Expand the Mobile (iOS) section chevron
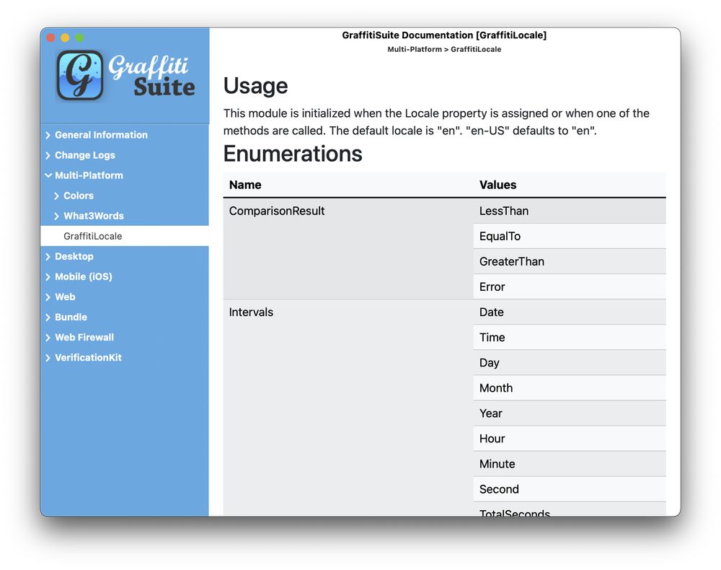The height and width of the screenshot is (570, 721). point(48,277)
